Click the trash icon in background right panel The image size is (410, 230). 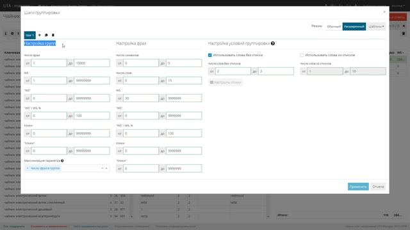[x=404, y=33]
